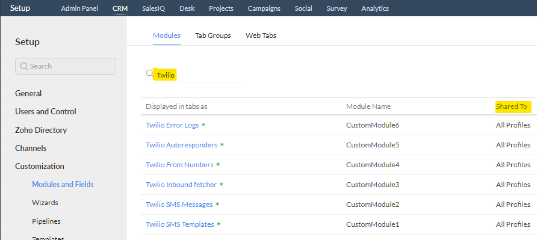This screenshot has width=537, height=240.
Task: Click green asterisk next to Twilio Error Logs
Action: [x=203, y=125]
